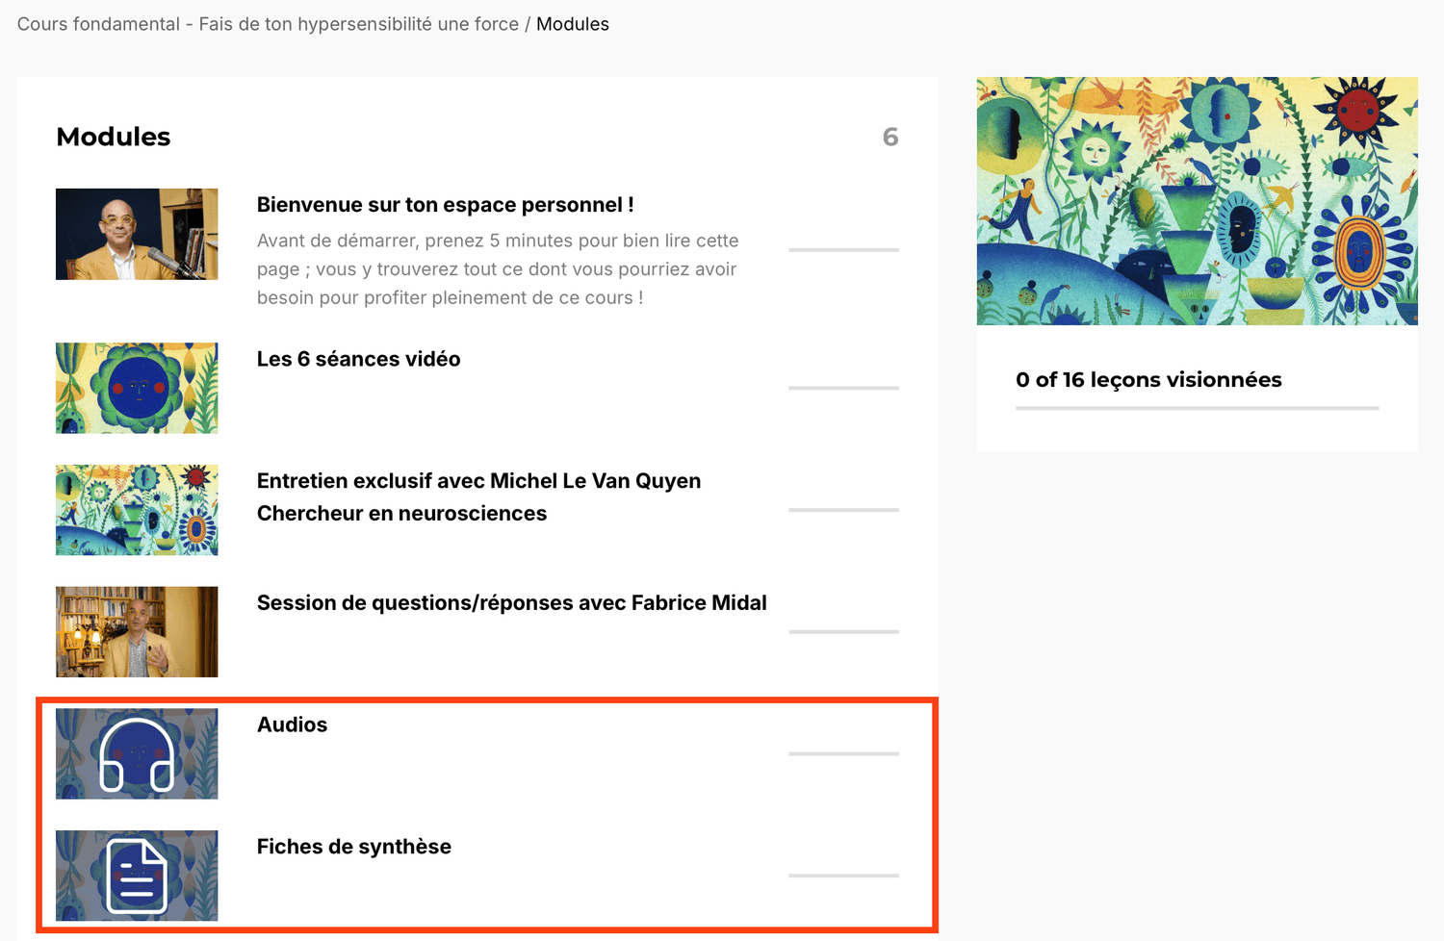Click the Entretien exclusif module thumbnail
The height and width of the screenshot is (941, 1444).
click(x=137, y=510)
